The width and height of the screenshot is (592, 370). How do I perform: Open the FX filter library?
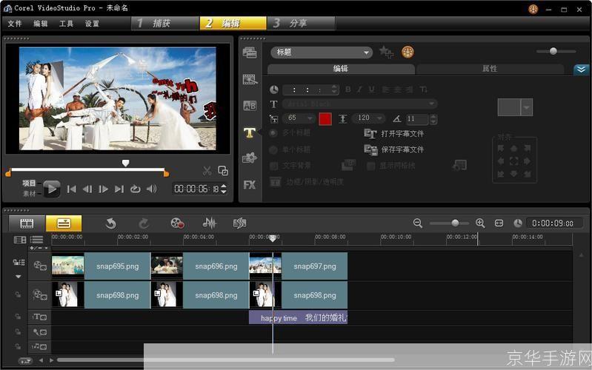click(250, 184)
